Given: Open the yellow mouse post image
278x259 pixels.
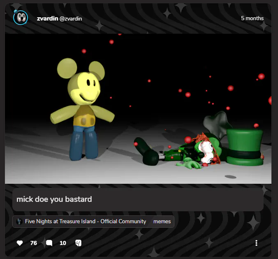Looking at the screenshot, I should coord(138,109).
